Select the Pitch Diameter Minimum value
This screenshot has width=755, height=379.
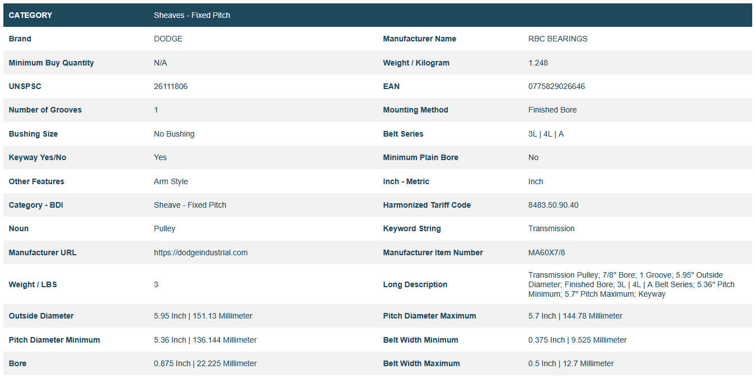coord(205,340)
